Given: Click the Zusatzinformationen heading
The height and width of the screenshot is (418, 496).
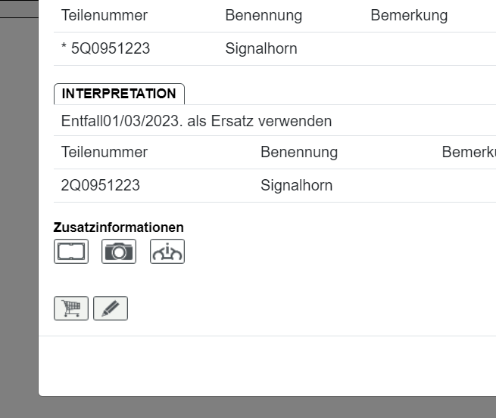Looking at the screenshot, I should point(118,228).
